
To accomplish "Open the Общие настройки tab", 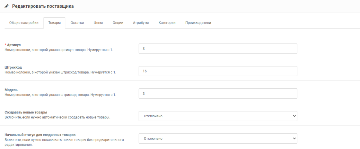I will click(x=24, y=23).
